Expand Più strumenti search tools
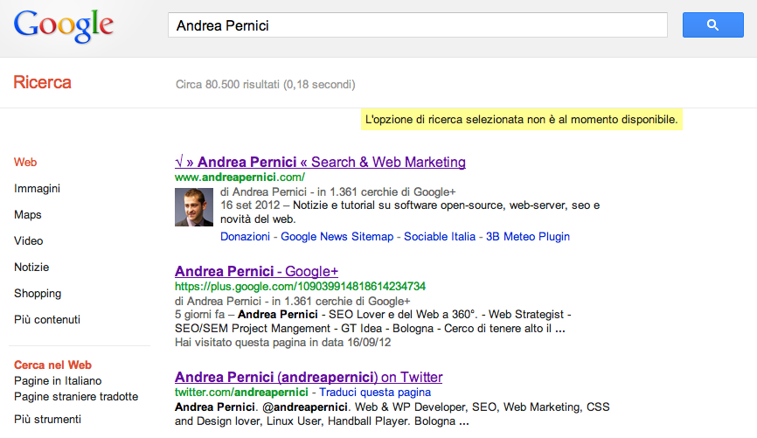 pyautogui.click(x=48, y=420)
